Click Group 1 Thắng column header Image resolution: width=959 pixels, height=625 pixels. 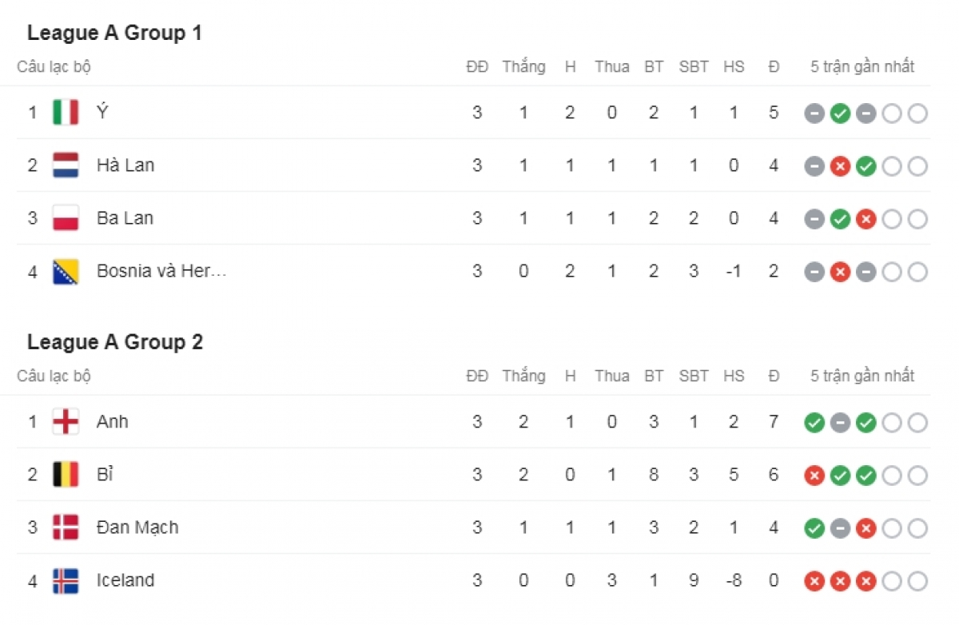click(523, 67)
